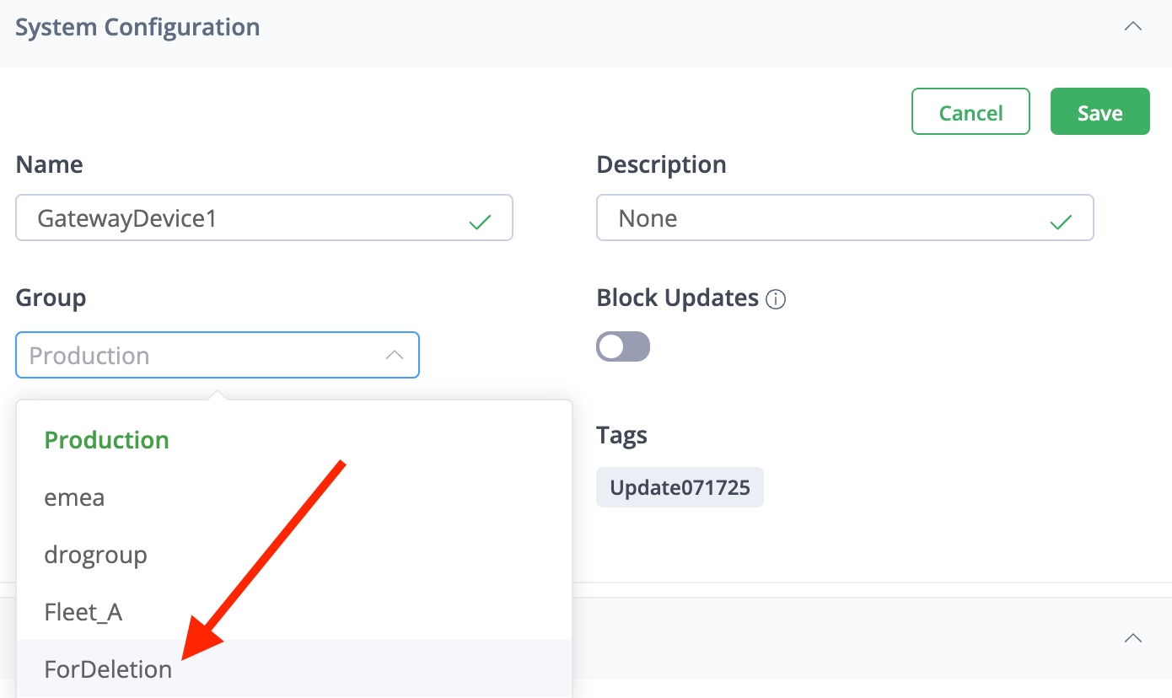The width and height of the screenshot is (1172, 698).
Task: Select the ForDeletion group option
Action: 108,669
